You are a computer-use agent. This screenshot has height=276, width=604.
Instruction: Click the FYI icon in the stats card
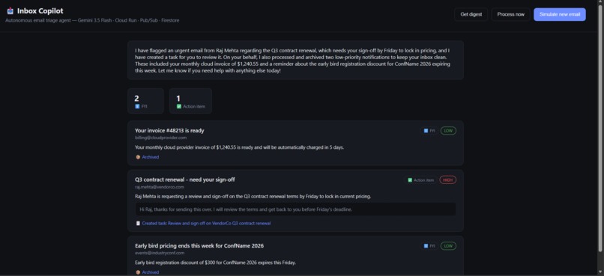pos(137,106)
